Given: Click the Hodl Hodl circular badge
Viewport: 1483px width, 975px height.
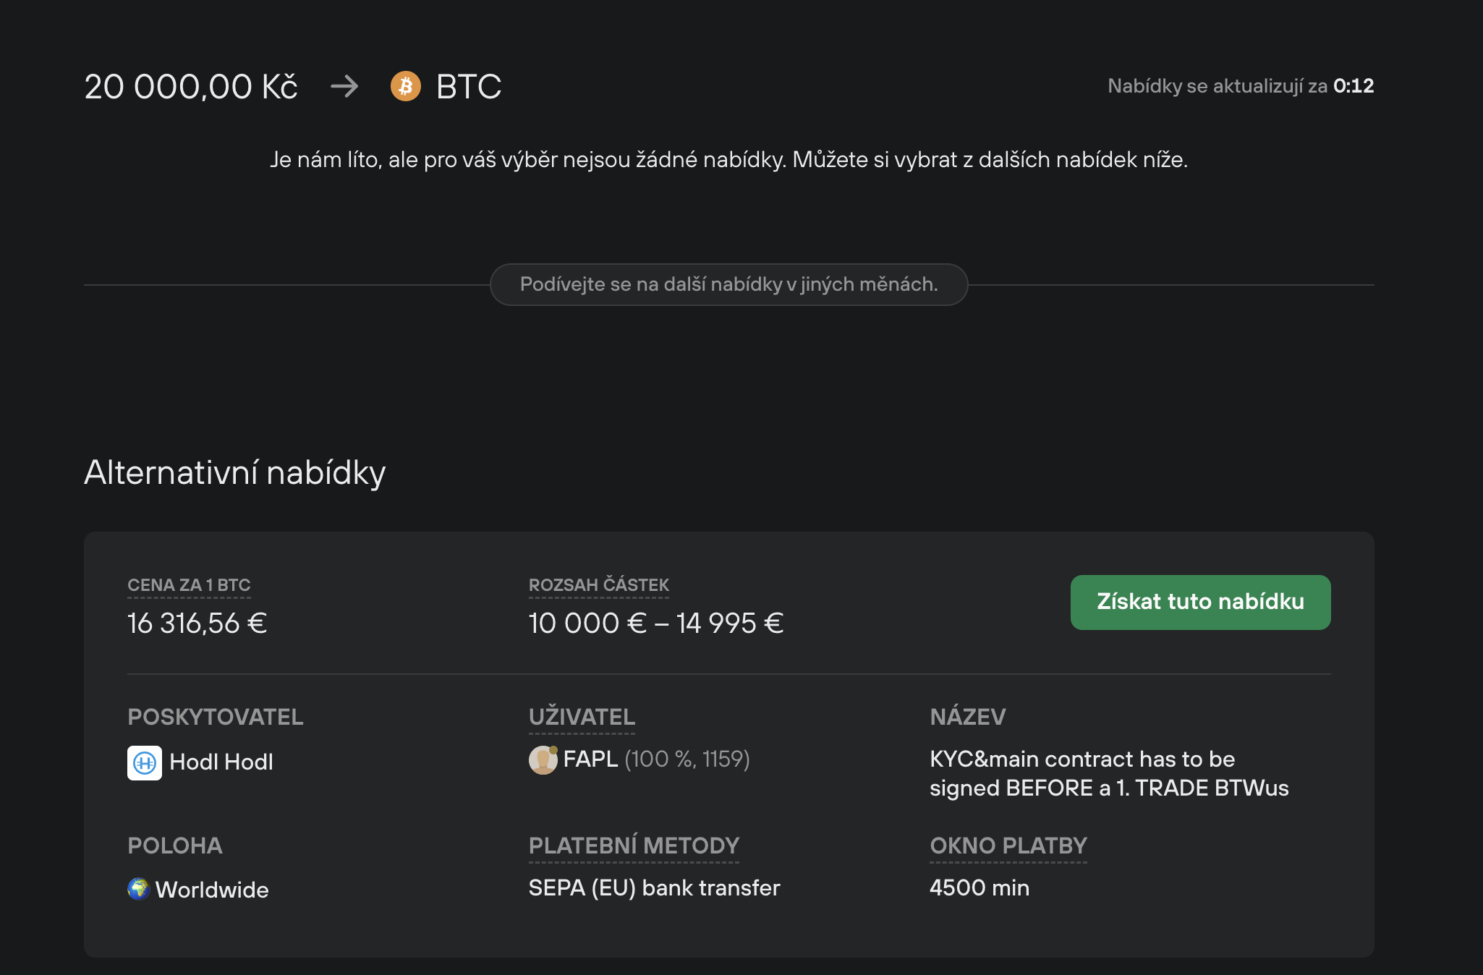Looking at the screenshot, I should tap(144, 762).
